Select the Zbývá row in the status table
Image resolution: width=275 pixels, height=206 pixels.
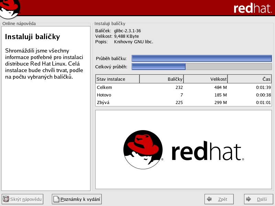point(183,102)
